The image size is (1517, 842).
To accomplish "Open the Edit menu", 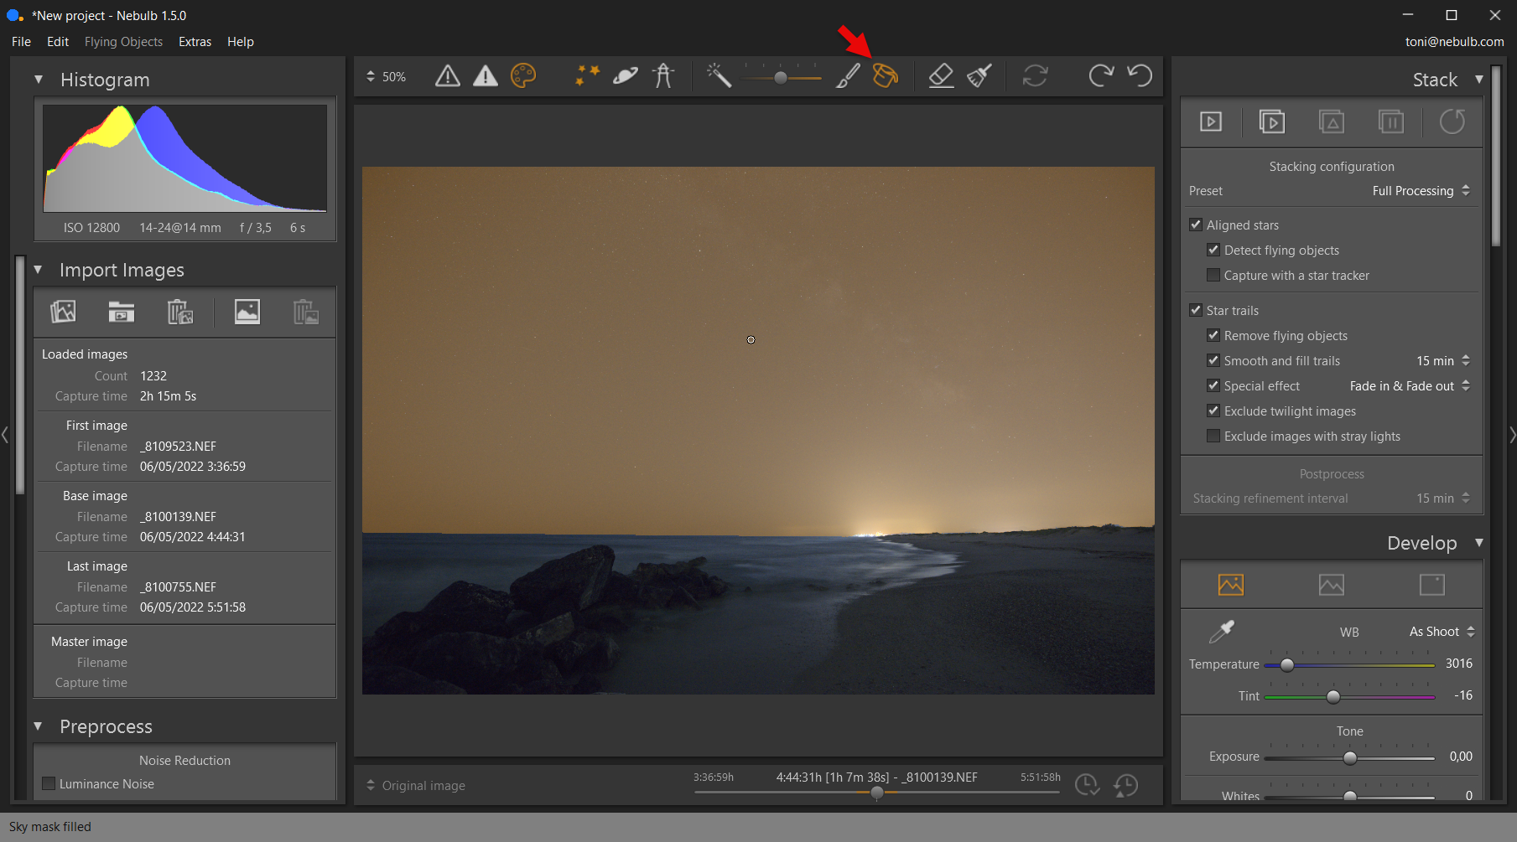I will [58, 41].
